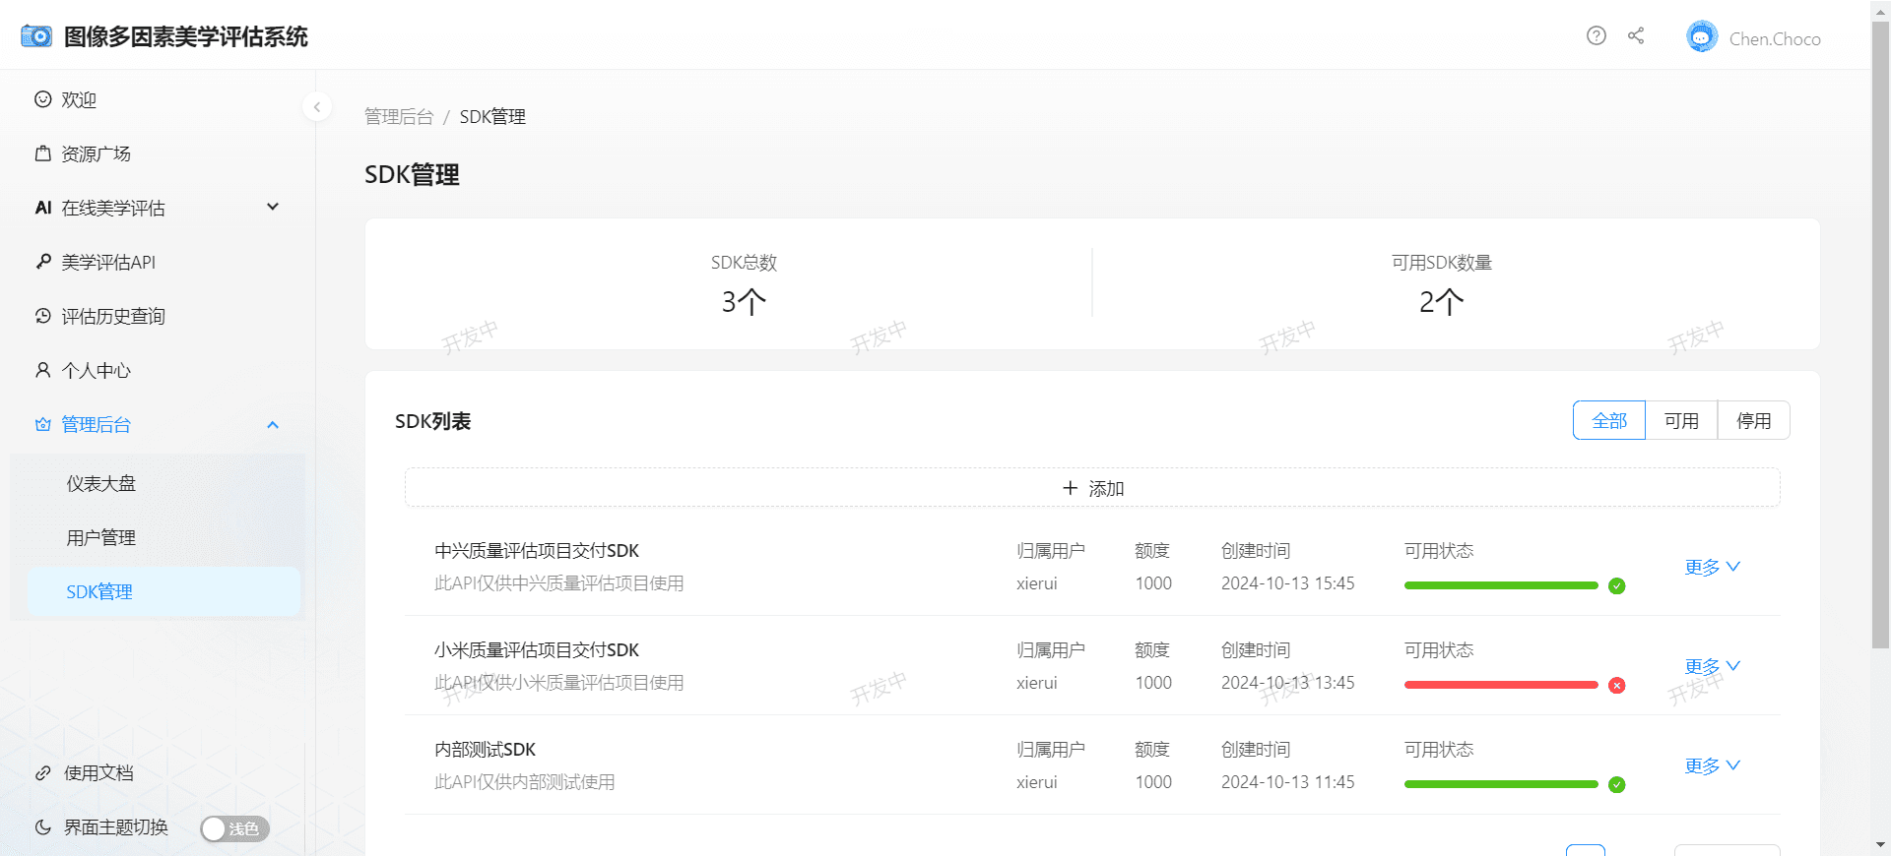Click the help question mark icon
This screenshot has width=1891, height=856.
coord(1596,36)
